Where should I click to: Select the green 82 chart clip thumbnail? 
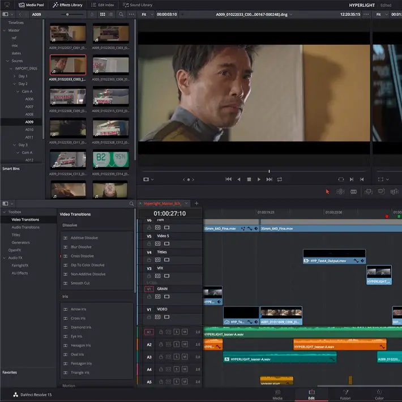pos(111,159)
